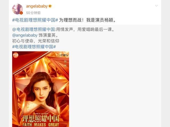Open the 理想照耀中国 poster image thumbnail
This screenshot has width=170, height=127.
click(41, 89)
